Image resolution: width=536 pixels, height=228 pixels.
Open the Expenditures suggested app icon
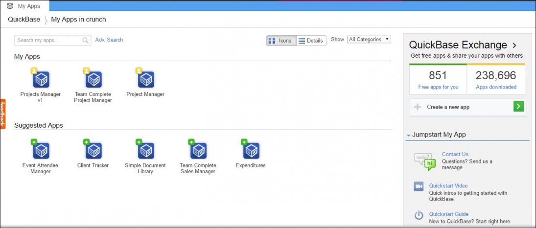251,151
